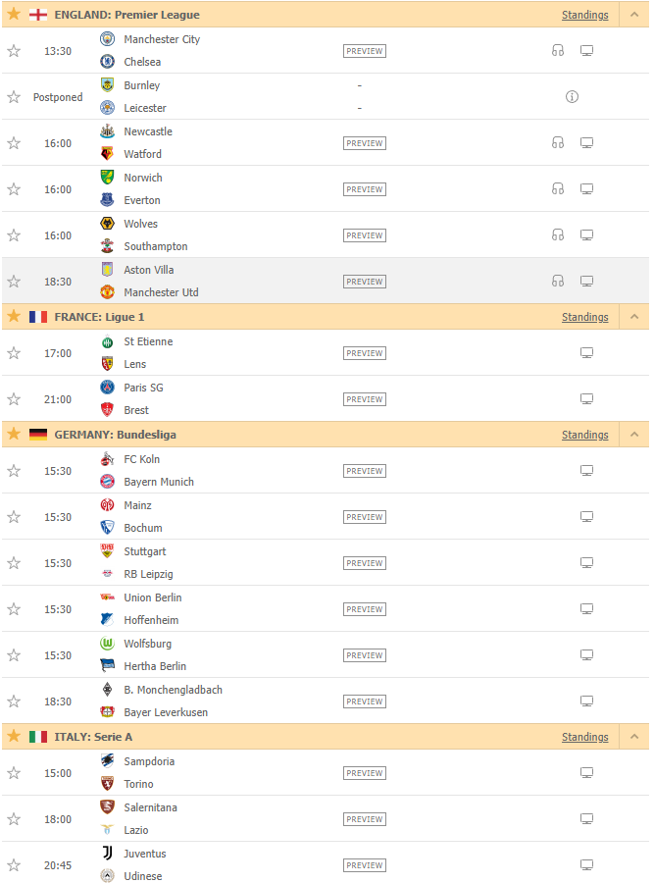Open audio commentary for Manchester City vs Chelsea

click(557, 51)
